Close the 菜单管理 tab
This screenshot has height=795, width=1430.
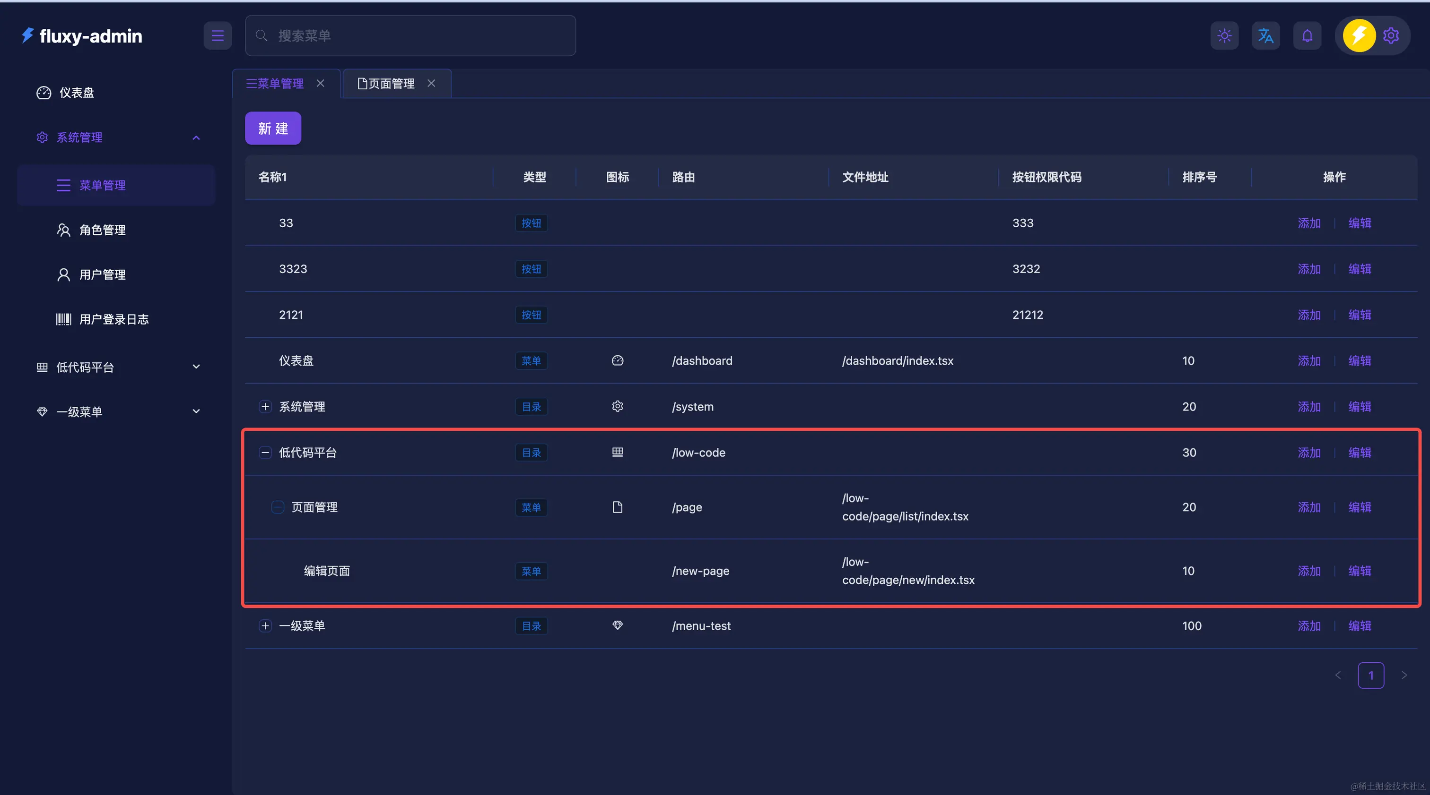(x=320, y=83)
